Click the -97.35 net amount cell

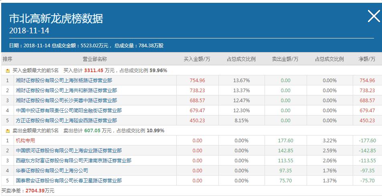tap(368, 170)
